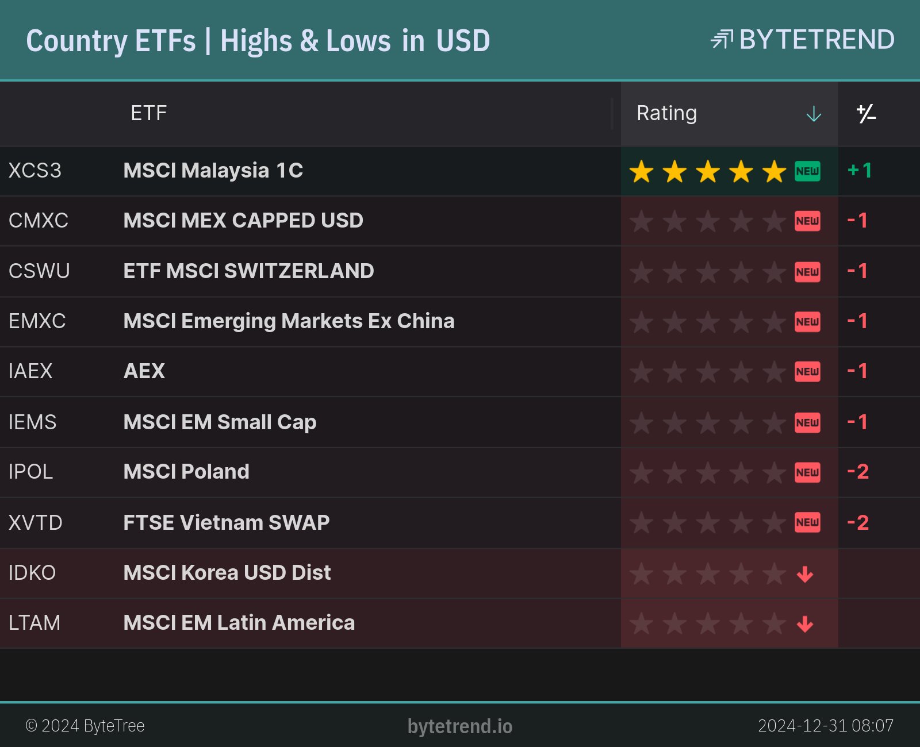
Task: Click the gold star rating for XCS3
Action: (x=707, y=171)
